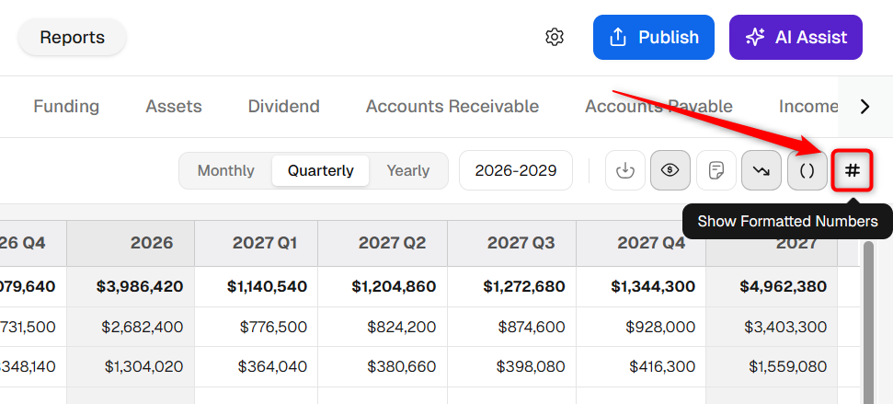Toggle the parentheses negative format button
This screenshot has height=404, width=893.
(807, 170)
